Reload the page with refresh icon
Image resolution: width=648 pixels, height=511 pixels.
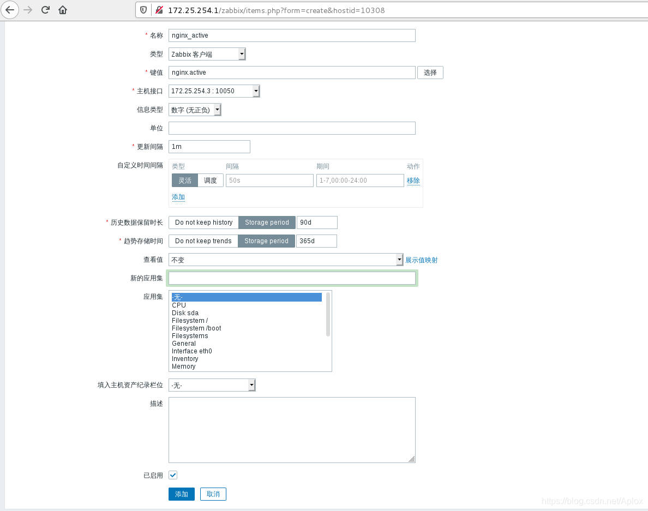(45, 10)
